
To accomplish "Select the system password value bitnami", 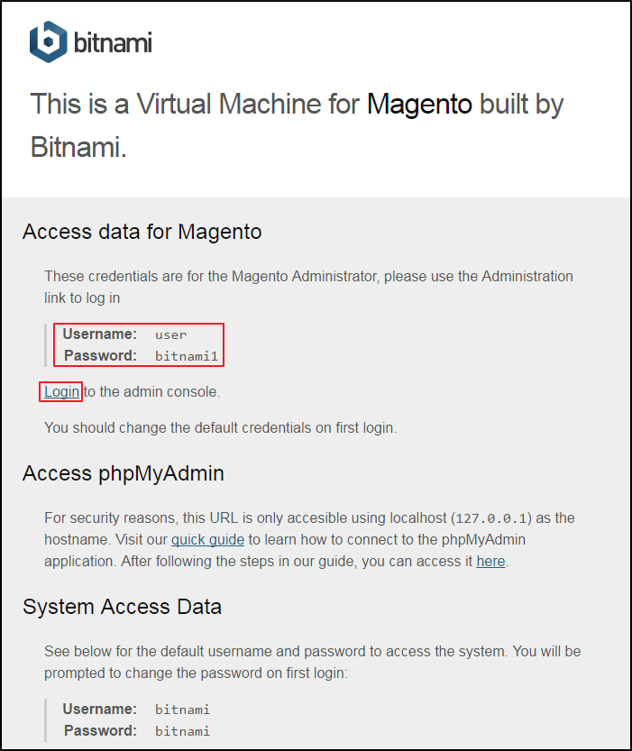I will (x=182, y=731).
